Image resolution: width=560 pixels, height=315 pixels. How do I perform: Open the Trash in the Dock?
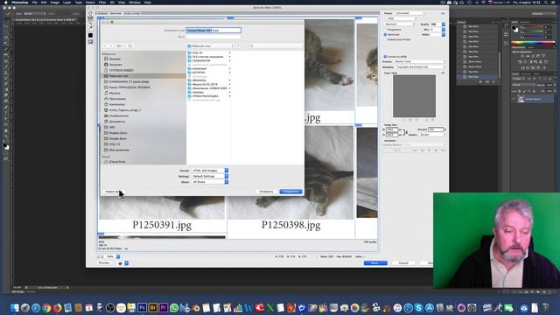click(x=545, y=307)
